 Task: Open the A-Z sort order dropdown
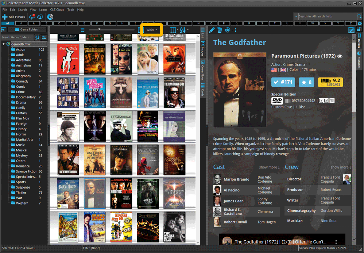click(x=184, y=30)
